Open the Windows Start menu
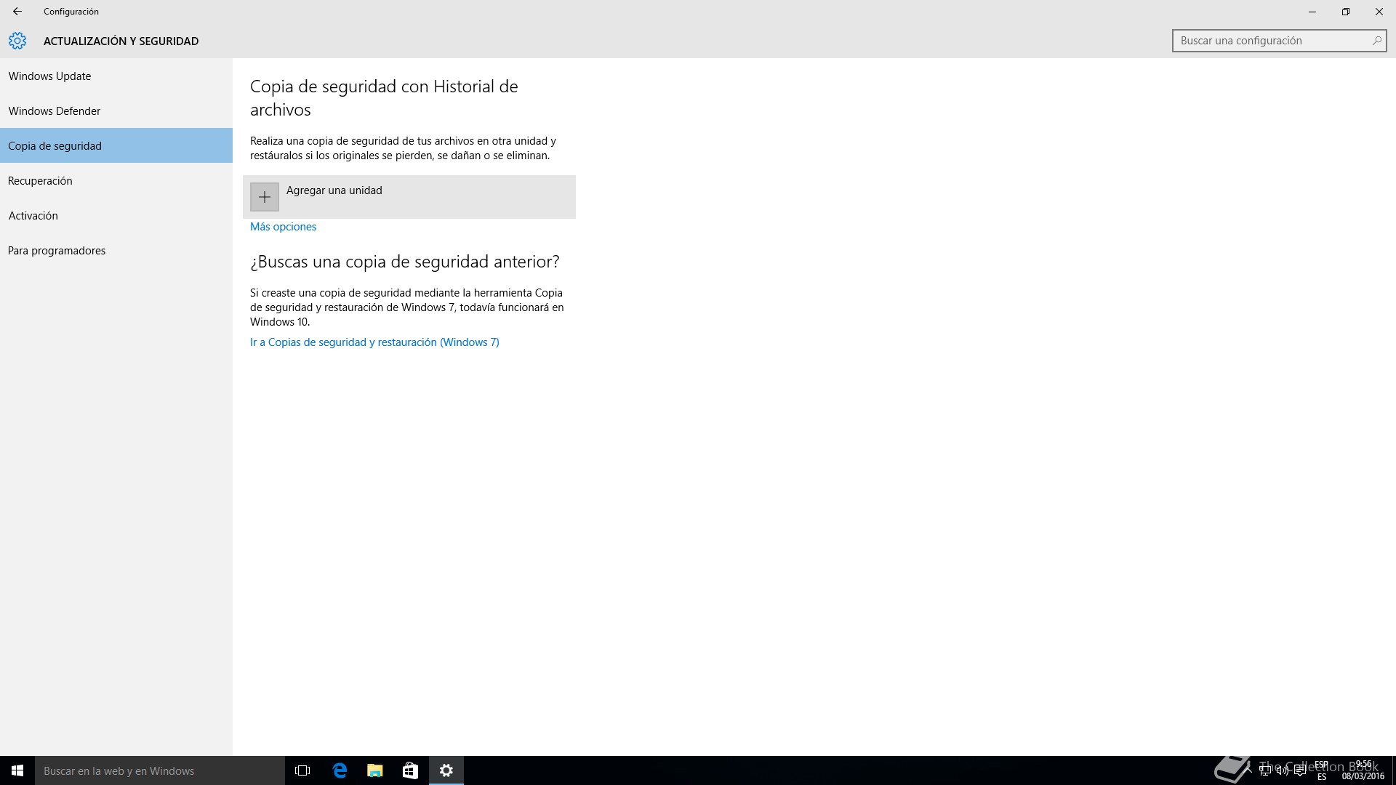The height and width of the screenshot is (785, 1396). (17, 770)
